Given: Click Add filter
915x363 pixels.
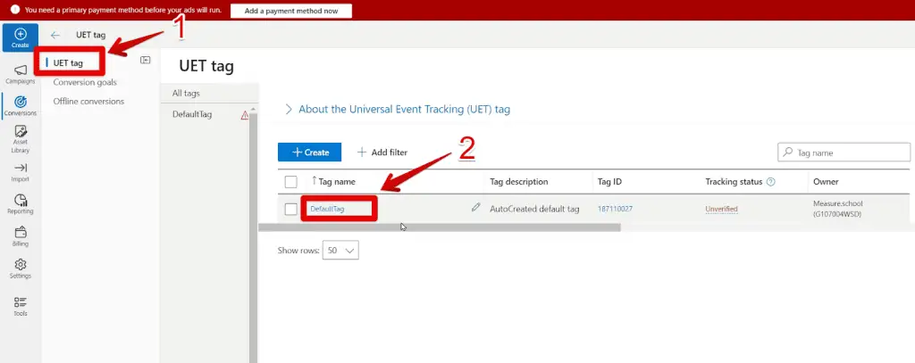Looking at the screenshot, I should coord(382,153).
